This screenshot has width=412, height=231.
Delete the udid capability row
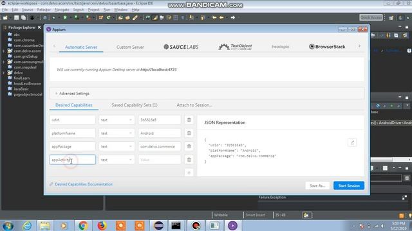[x=189, y=120]
